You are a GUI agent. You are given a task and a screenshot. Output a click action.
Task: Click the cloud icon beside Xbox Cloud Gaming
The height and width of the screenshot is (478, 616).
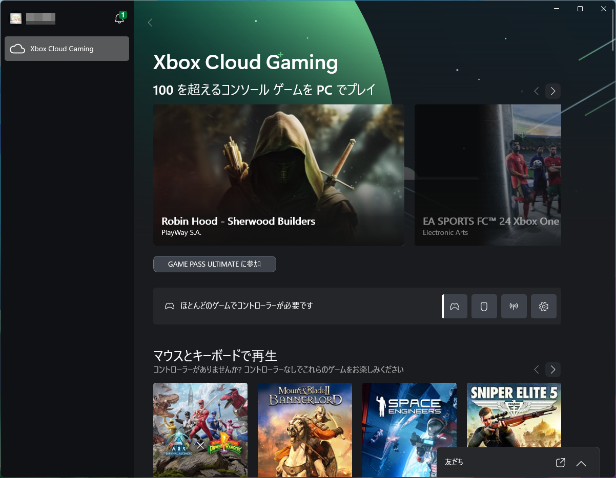[18, 49]
